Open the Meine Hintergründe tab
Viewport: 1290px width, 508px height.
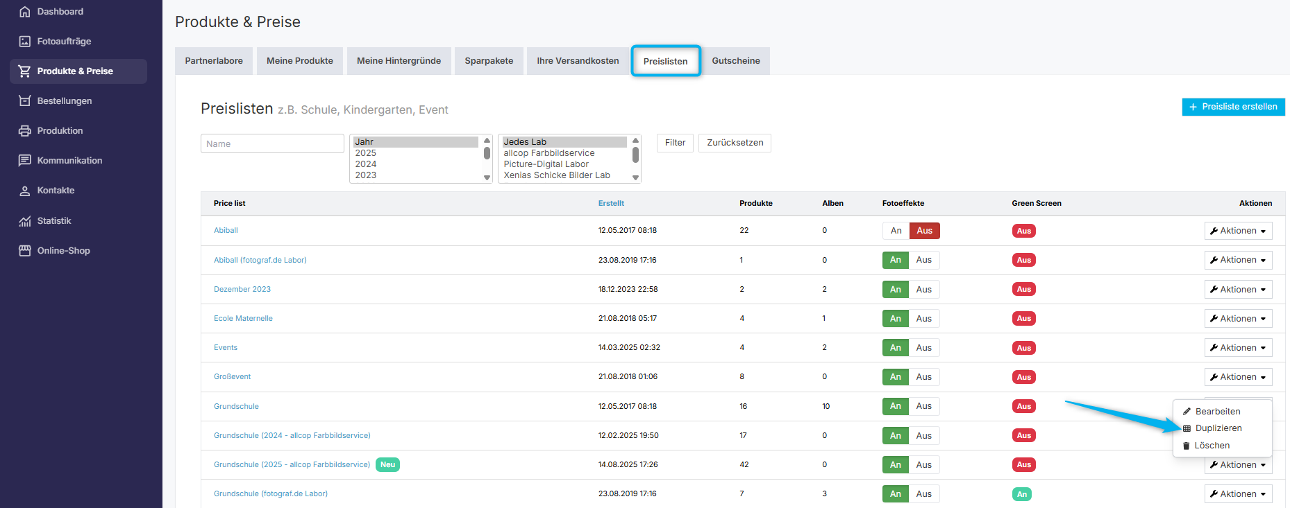[x=399, y=61]
